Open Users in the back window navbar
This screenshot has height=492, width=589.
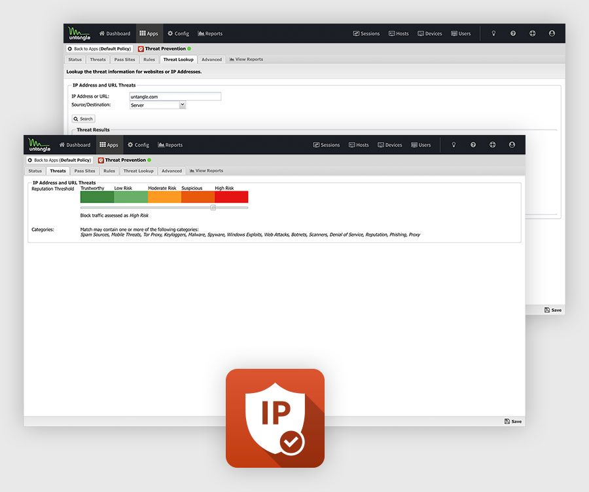point(461,33)
